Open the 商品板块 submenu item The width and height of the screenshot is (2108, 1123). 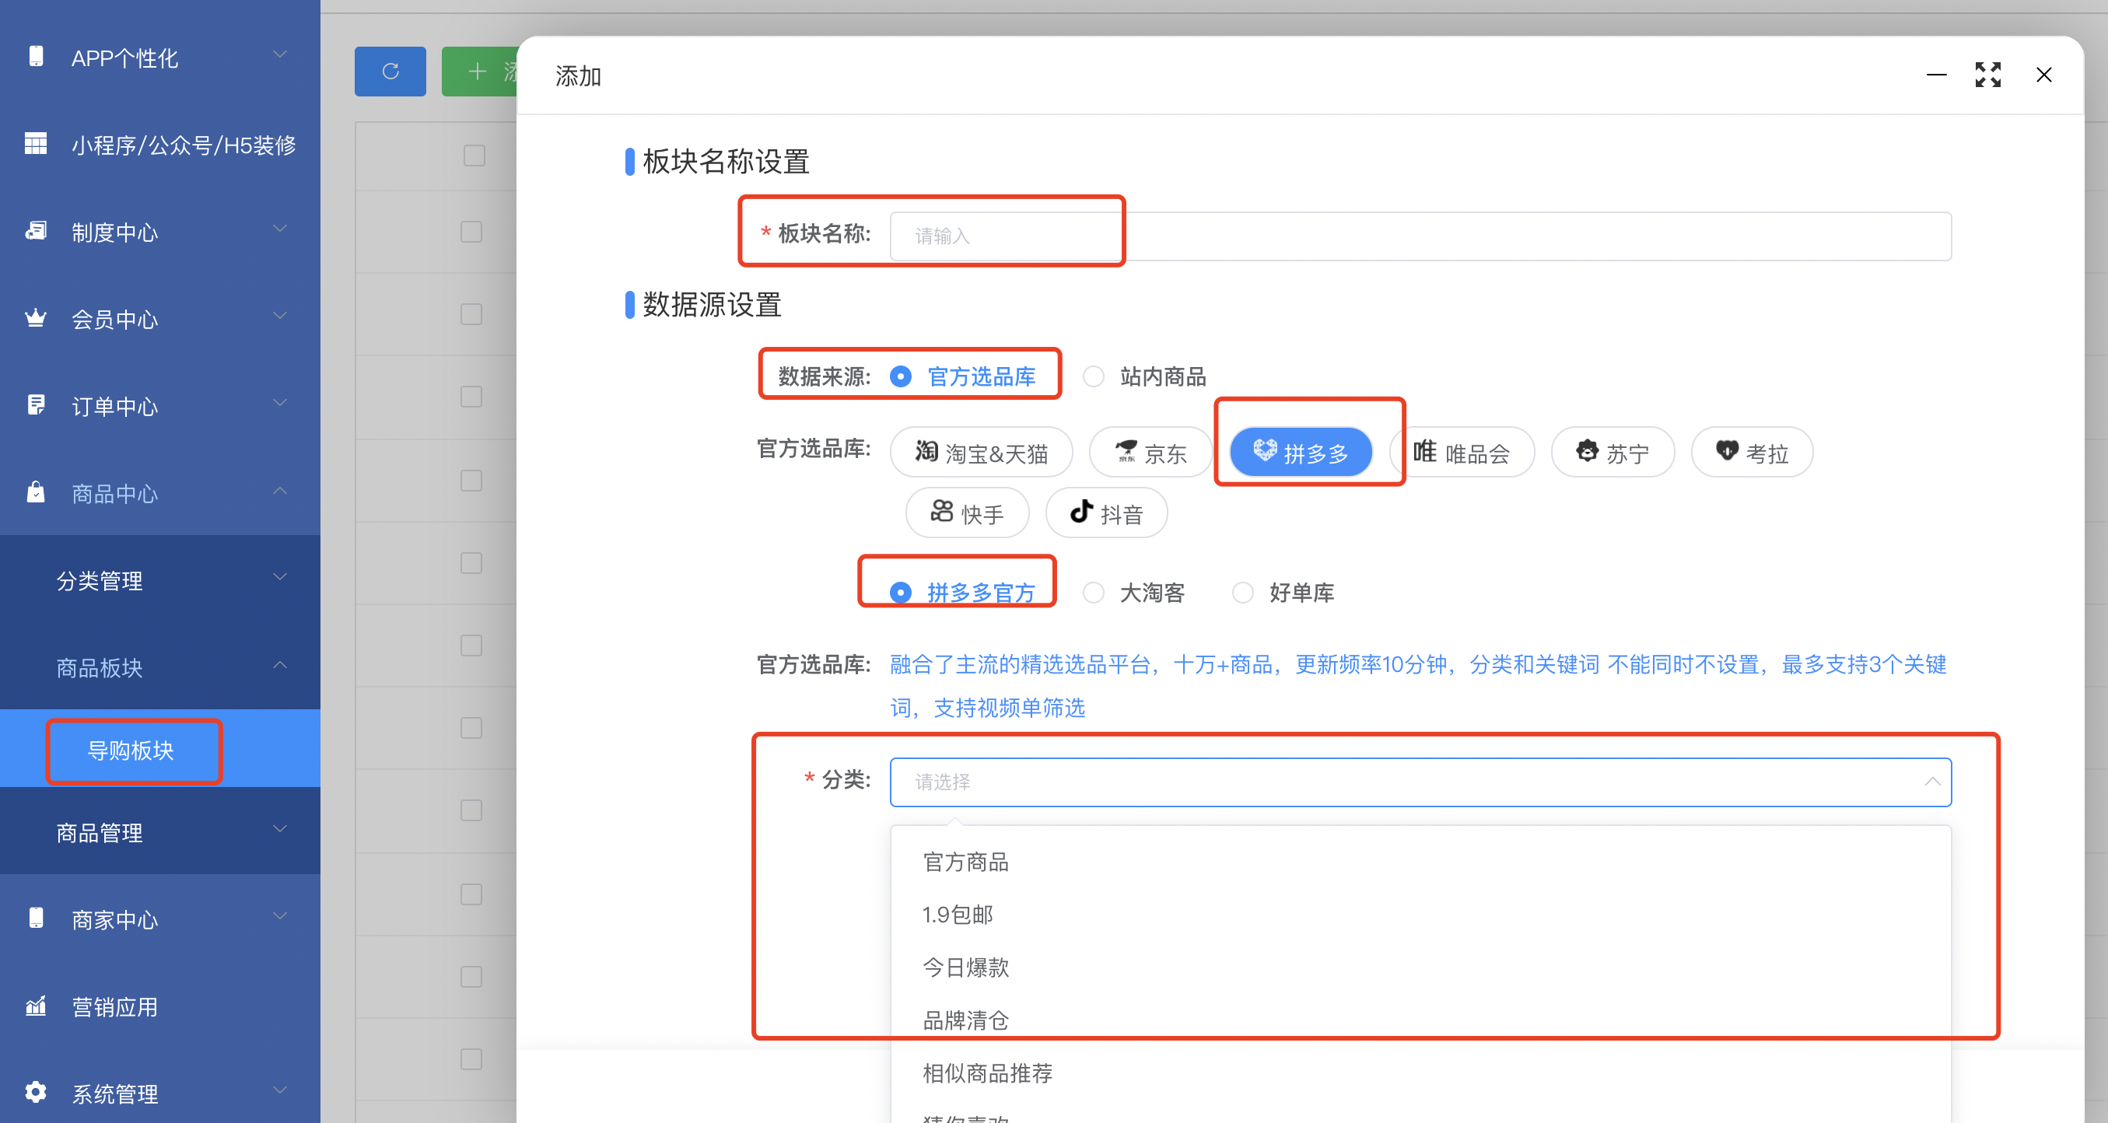160,667
